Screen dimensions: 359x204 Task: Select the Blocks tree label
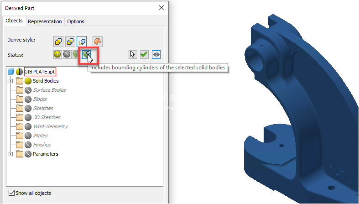40,99
